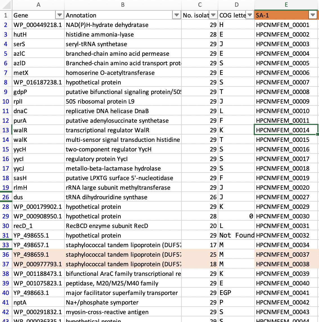Screen dimensions: 319x322
Task: Click the isolate count 17 for YP_498657.1
Action: (200, 245)
